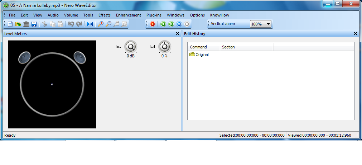Viewport: 362px width, 165px height.
Task: Open the Windows menu
Action: pyautogui.click(x=175, y=15)
